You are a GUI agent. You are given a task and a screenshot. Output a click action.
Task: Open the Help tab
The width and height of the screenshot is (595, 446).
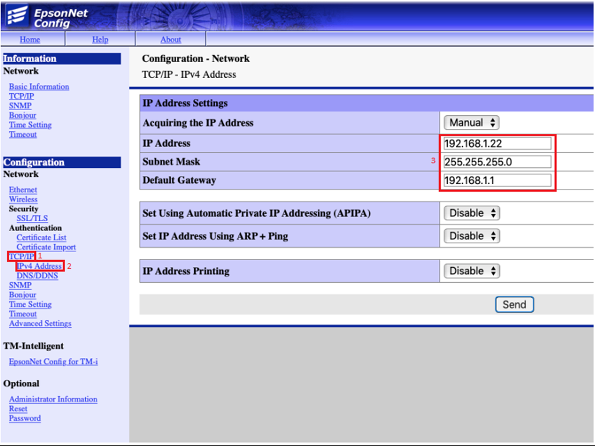pyautogui.click(x=100, y=39)
